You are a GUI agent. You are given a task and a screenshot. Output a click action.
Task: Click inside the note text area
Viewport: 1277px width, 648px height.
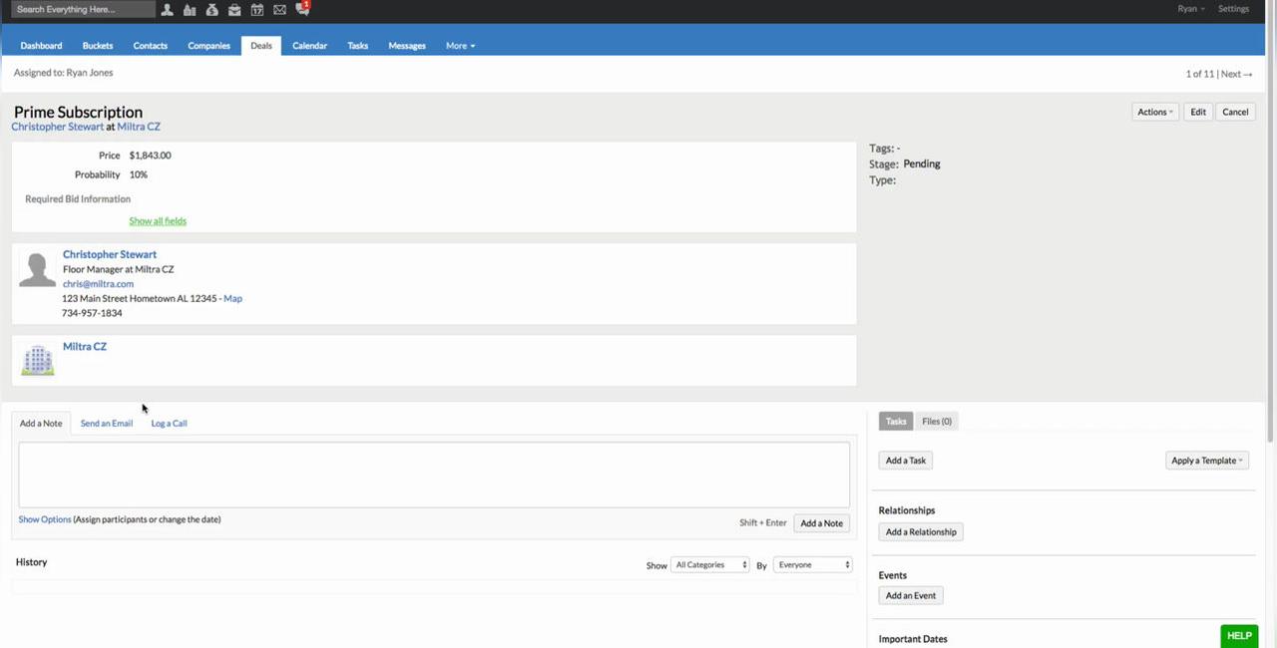coord(434,475)
